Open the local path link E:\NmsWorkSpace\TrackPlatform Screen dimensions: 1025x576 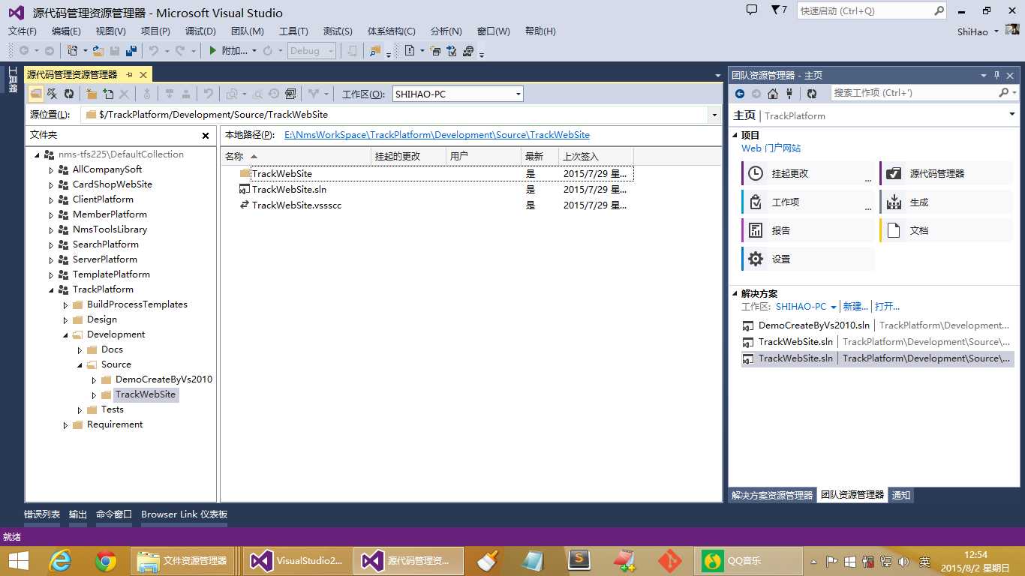tap(437, 135)
